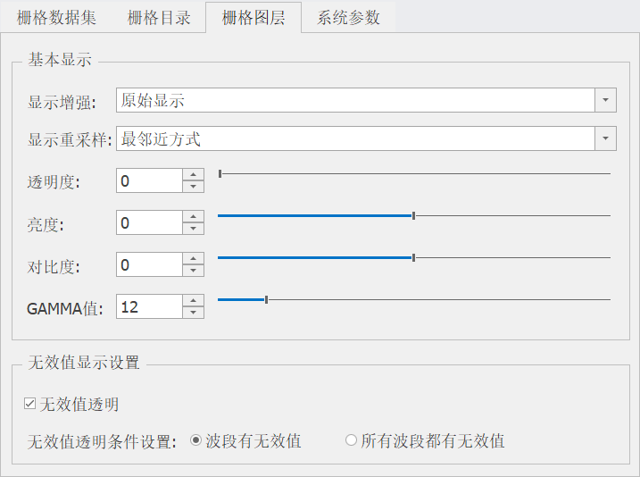640x477 pixels.
Task: Expand the 显示增强 dropdown arrow
Action: coord(605,100)
